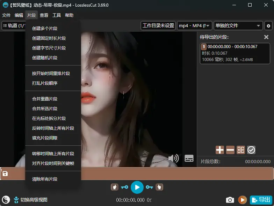Choose 创建随机片段 menu entry
The height and width of the screenshot is (206, 274).
point(53,58)
